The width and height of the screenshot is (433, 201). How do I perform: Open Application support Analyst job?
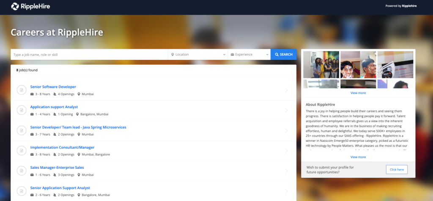54,107
